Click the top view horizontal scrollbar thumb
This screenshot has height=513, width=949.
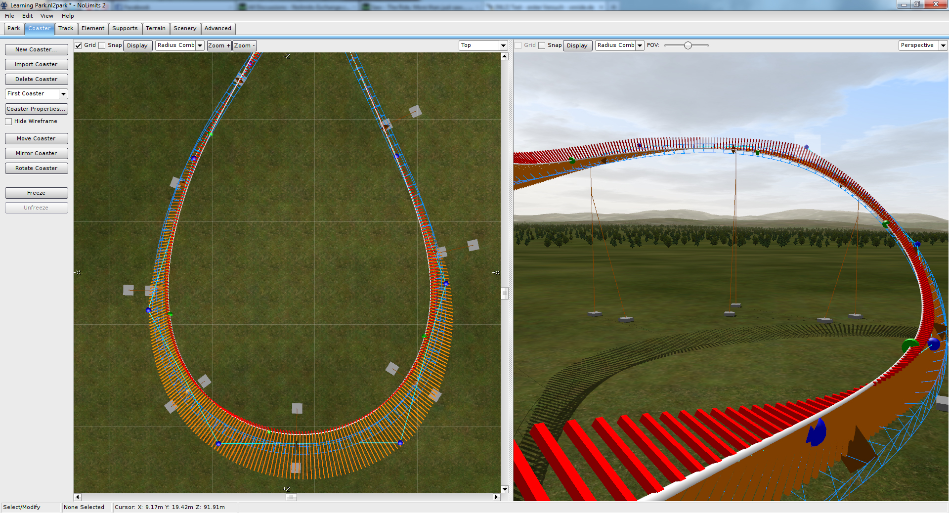[x=291, y=497]
